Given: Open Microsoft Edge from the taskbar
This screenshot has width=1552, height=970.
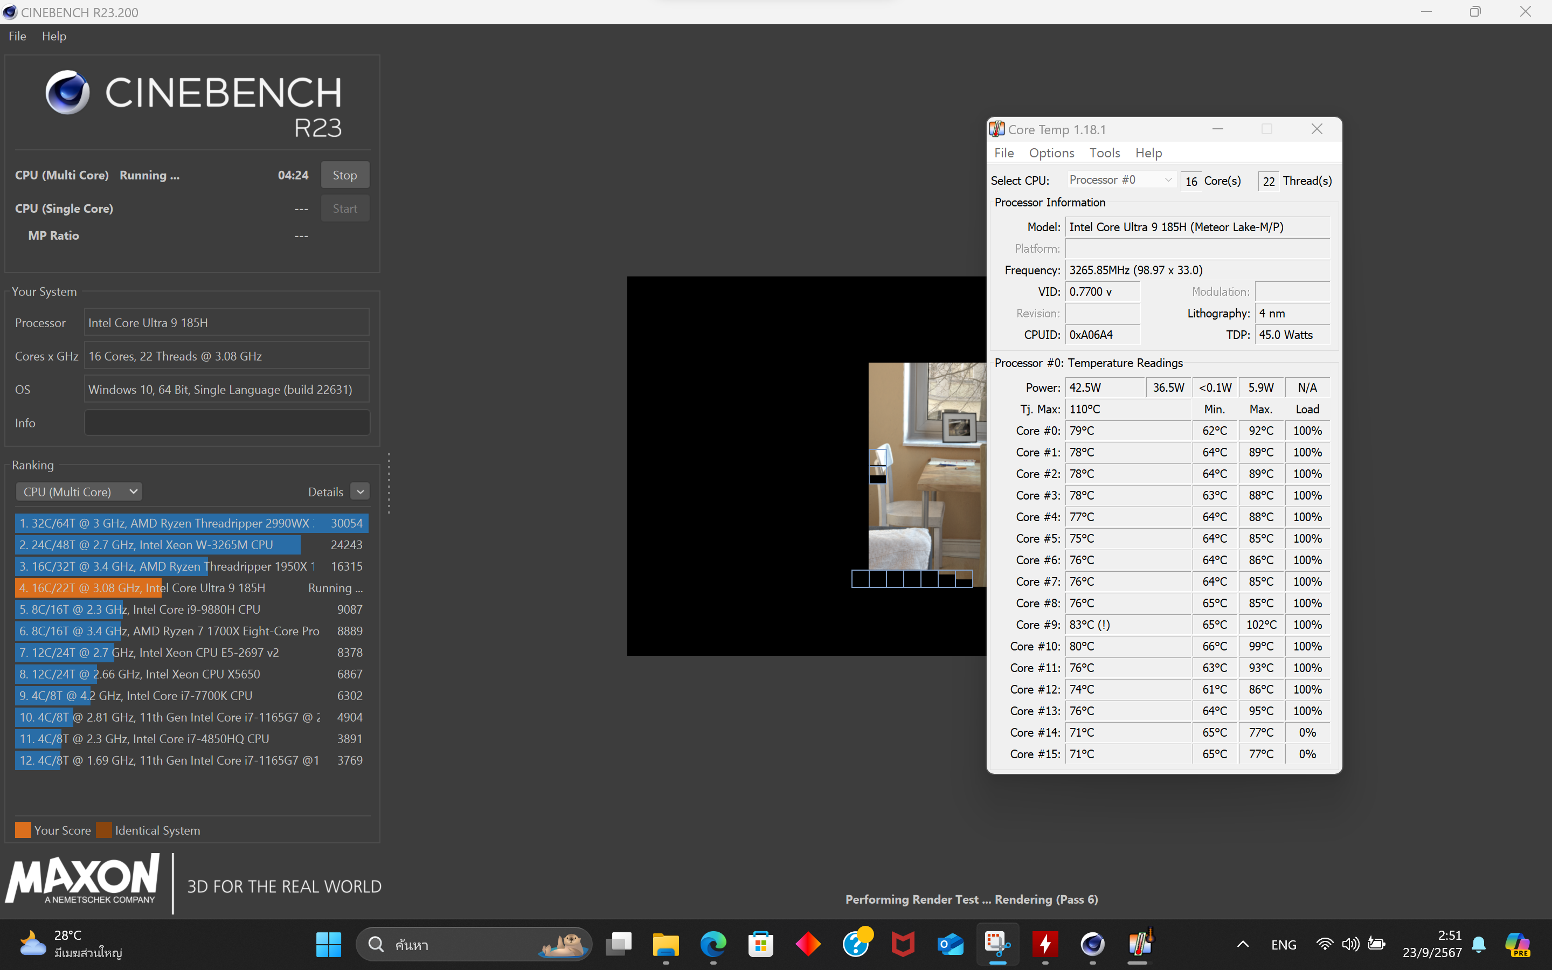Looking at the screenshot, I should pos(713,944).
